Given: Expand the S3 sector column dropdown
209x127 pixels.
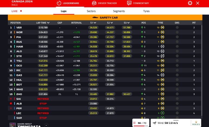Looking at the screenshot, I should point(128,23).
